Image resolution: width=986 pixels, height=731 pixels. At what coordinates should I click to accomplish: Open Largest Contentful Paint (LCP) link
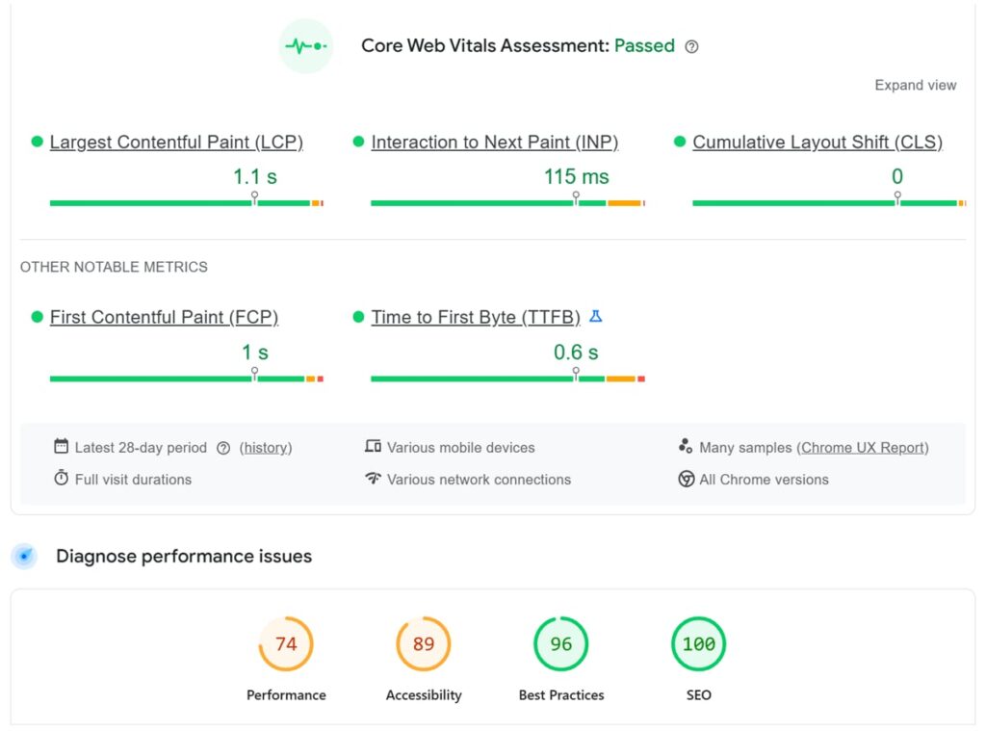click(176, 143)
